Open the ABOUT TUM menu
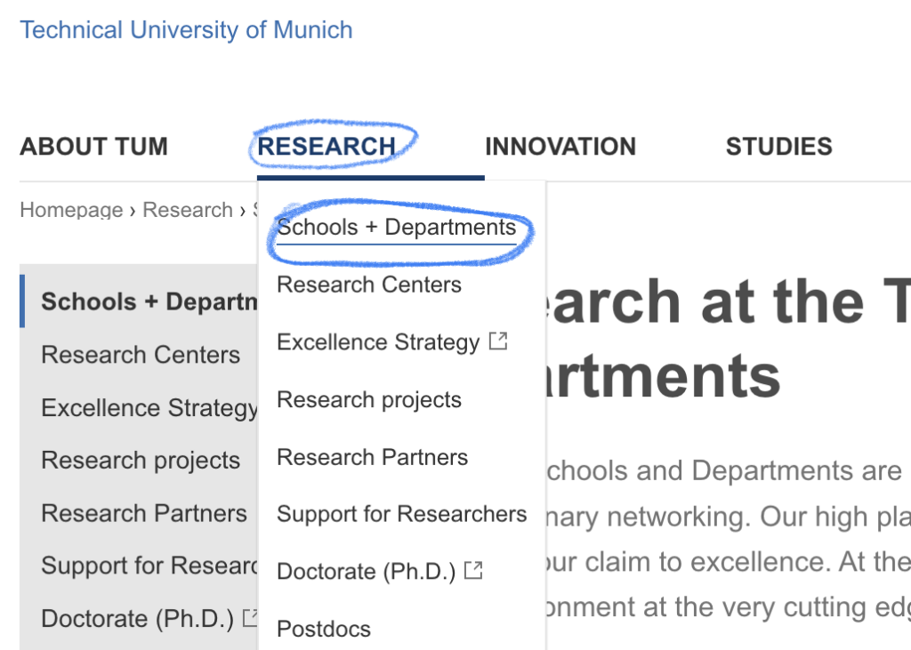Viewport: 911px width, 650px height. point(94,147)
